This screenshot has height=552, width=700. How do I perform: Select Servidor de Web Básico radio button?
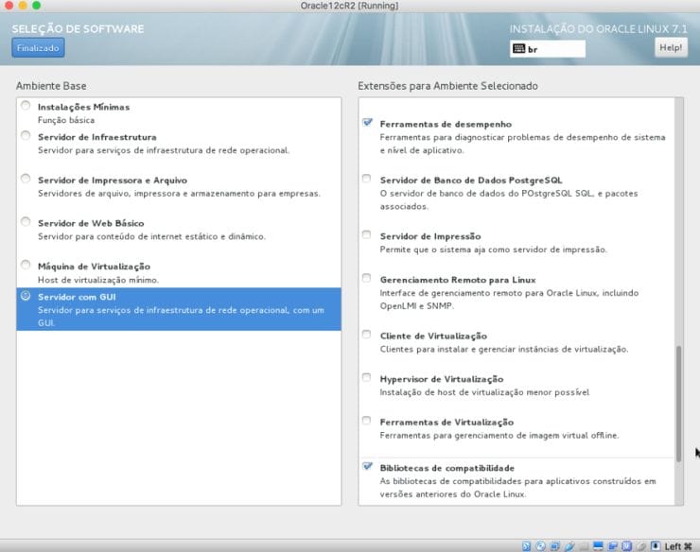point(26,221)
